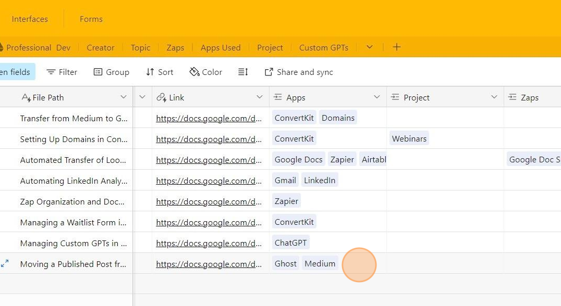
Task: Click the Webinars project tag
Action: click(409, 138)
